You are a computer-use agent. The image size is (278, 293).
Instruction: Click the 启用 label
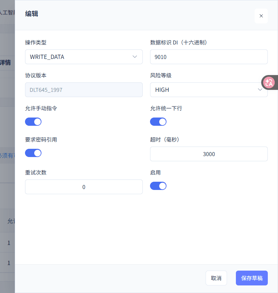click(155, 173)
